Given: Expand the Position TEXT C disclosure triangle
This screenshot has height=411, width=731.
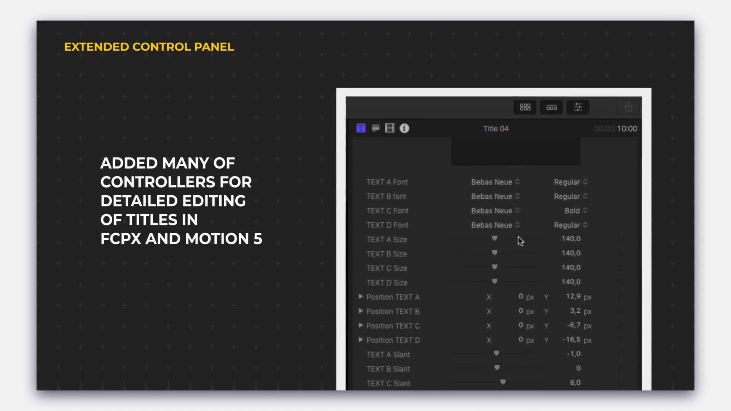Looking at the screenshot, I should 361,326.
